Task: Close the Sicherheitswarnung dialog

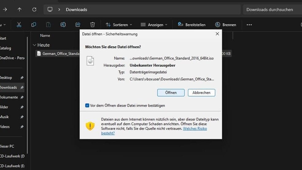Action: click(x=217, y=34)
